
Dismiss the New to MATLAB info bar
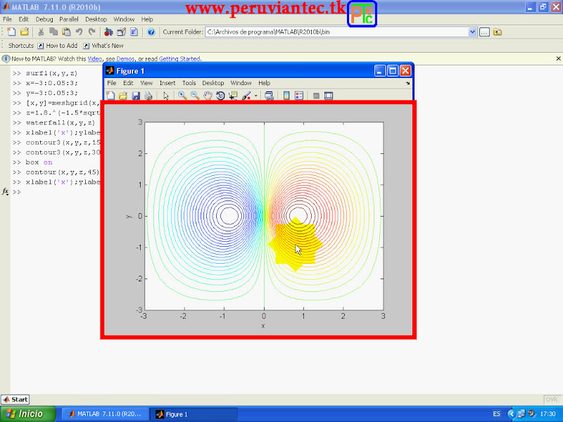(558, 58)
